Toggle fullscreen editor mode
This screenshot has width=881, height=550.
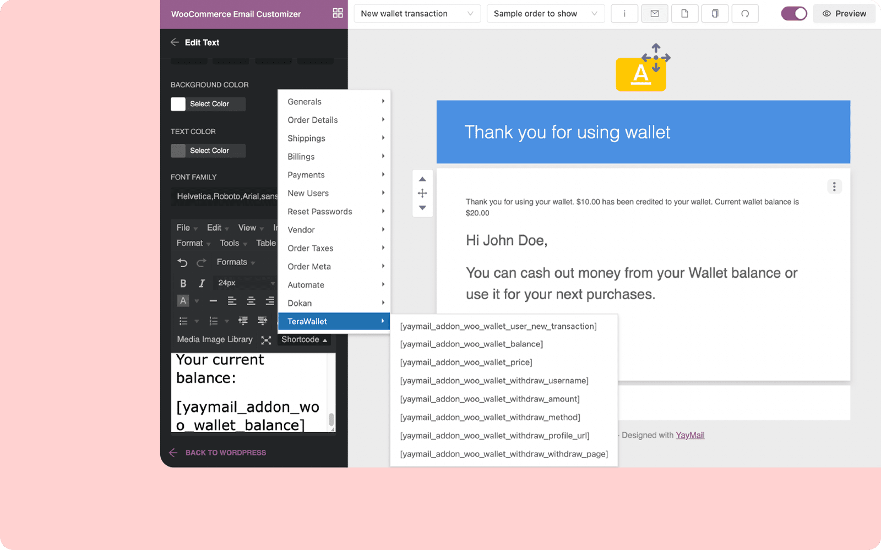[266, 340]
